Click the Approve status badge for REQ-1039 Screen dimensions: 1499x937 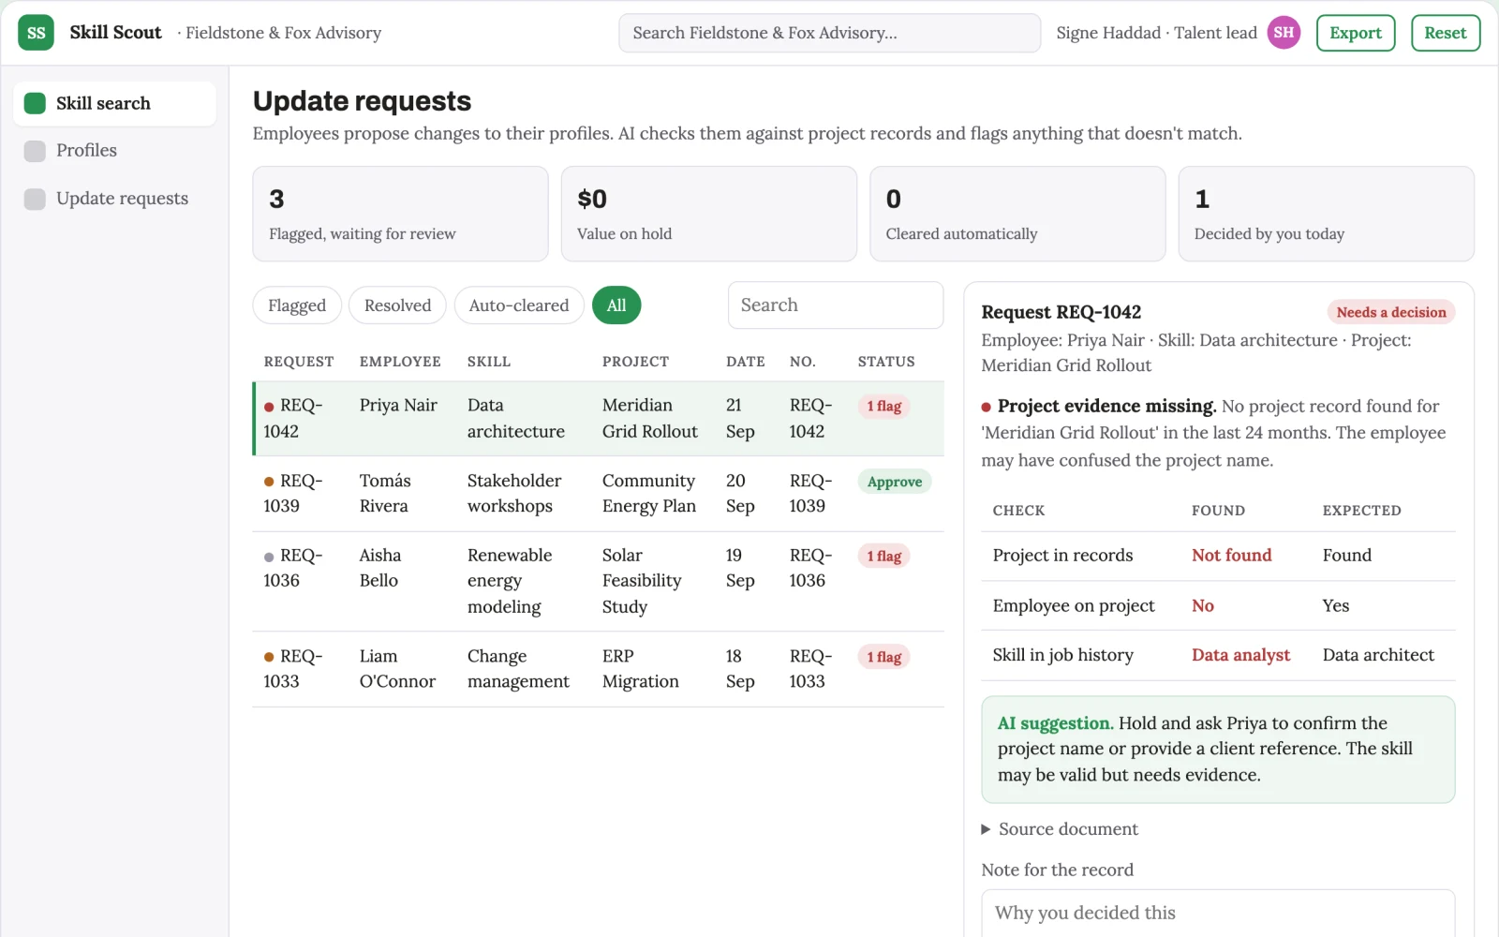click(894, 482)
